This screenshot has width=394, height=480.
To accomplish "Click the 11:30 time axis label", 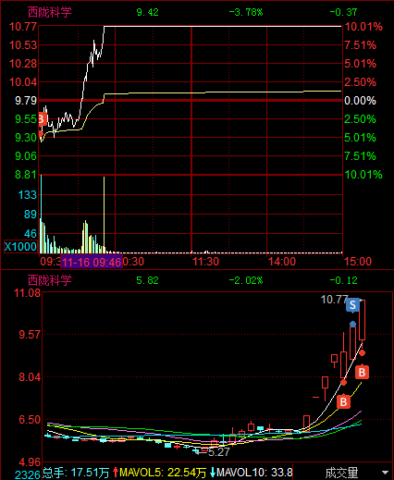I will [205, 262].
